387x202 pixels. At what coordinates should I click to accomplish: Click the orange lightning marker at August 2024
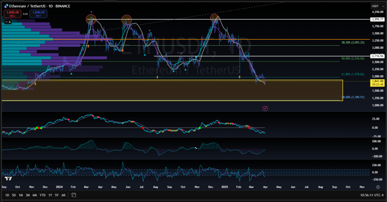pos(157,77)
